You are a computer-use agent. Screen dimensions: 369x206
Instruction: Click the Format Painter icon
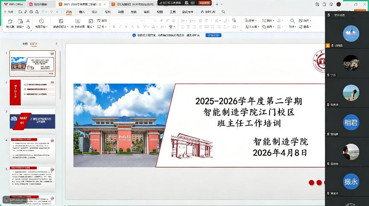pyautogui.click(x=10, y=21)
